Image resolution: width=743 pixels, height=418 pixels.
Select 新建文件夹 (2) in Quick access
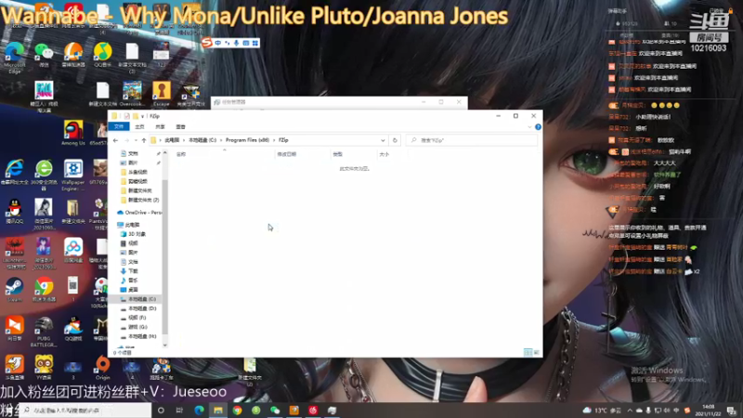(x=140, y=200)
